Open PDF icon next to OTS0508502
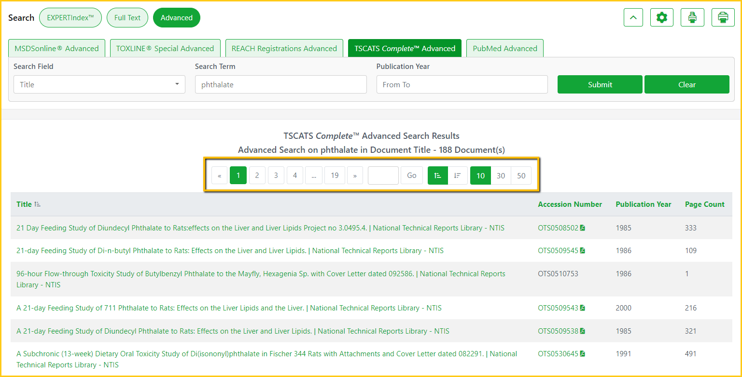The image size is (742, 377). [x=583, y=228]
